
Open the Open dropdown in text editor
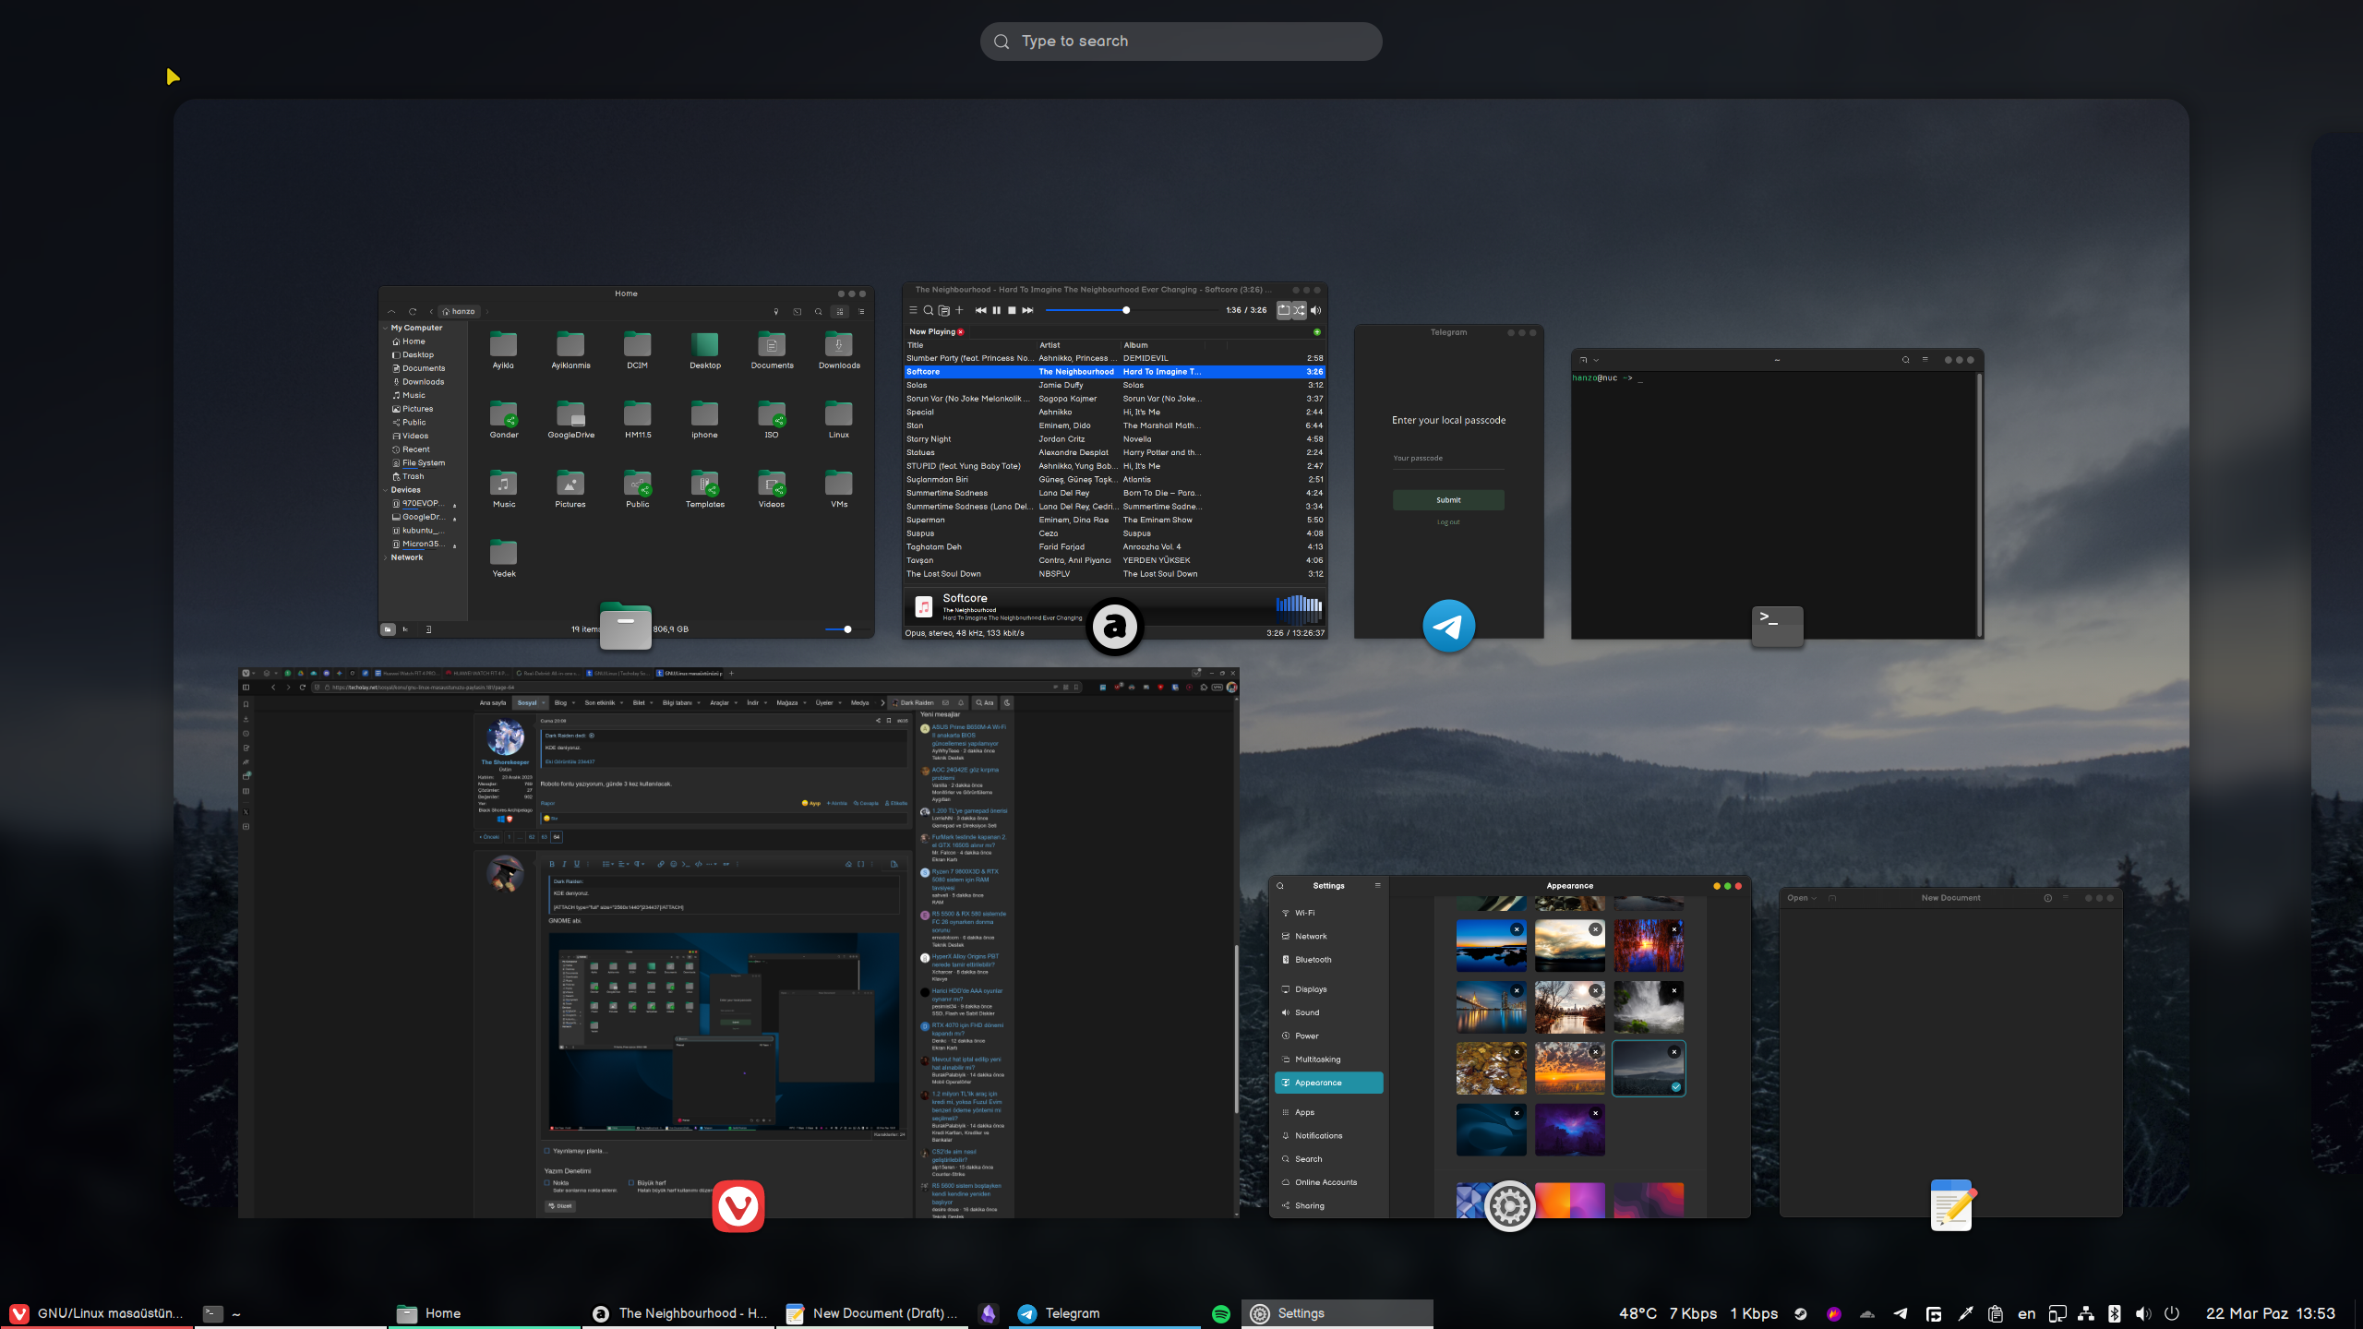tap(1801, 898)
